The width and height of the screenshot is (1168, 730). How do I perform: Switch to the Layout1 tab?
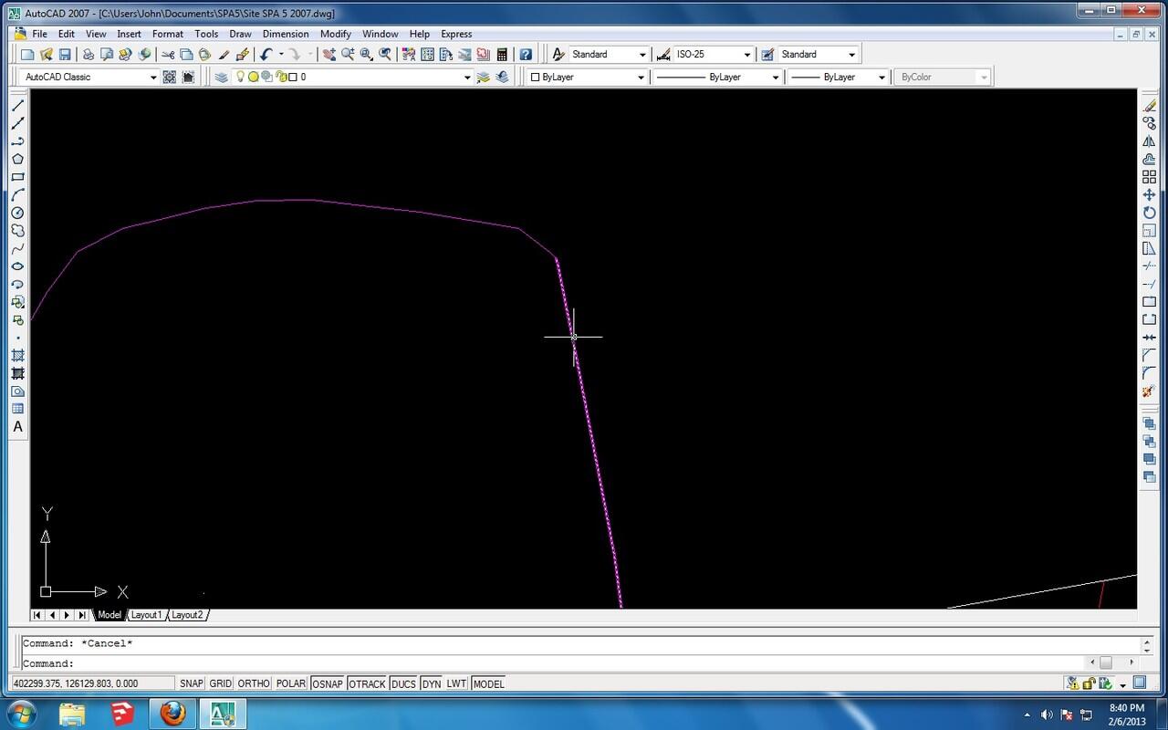click(x=146, y=615)
